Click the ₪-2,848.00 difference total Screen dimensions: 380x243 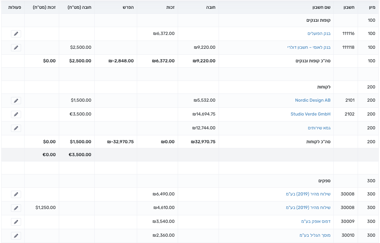[x=121, y=61]
